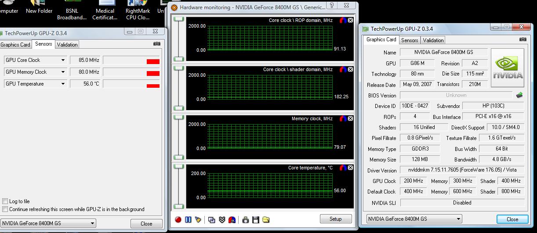This screenshot has width=537, height=233.
Task: Open Validation tab in right GPU-Z window
Action: (x=433, y=40)
